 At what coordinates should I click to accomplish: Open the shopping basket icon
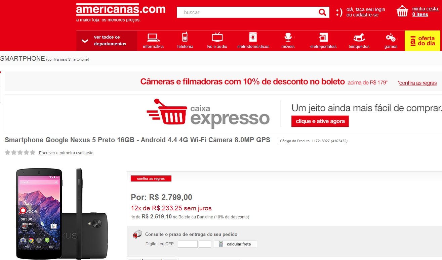[x=402, y=11]
